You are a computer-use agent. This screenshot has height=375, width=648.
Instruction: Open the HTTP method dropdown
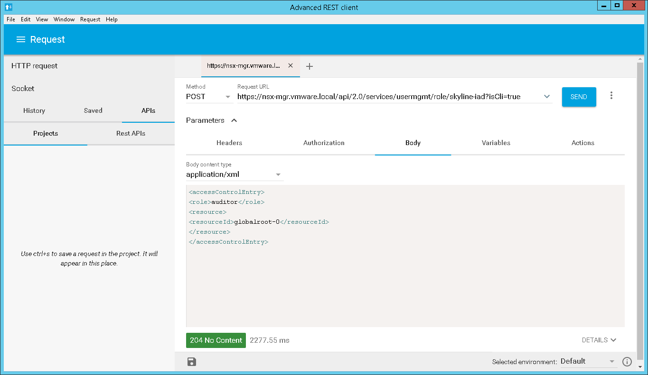[x=209, y=97]
